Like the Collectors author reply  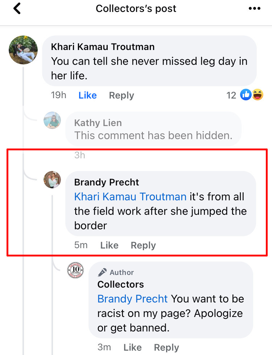click(132, 347)
